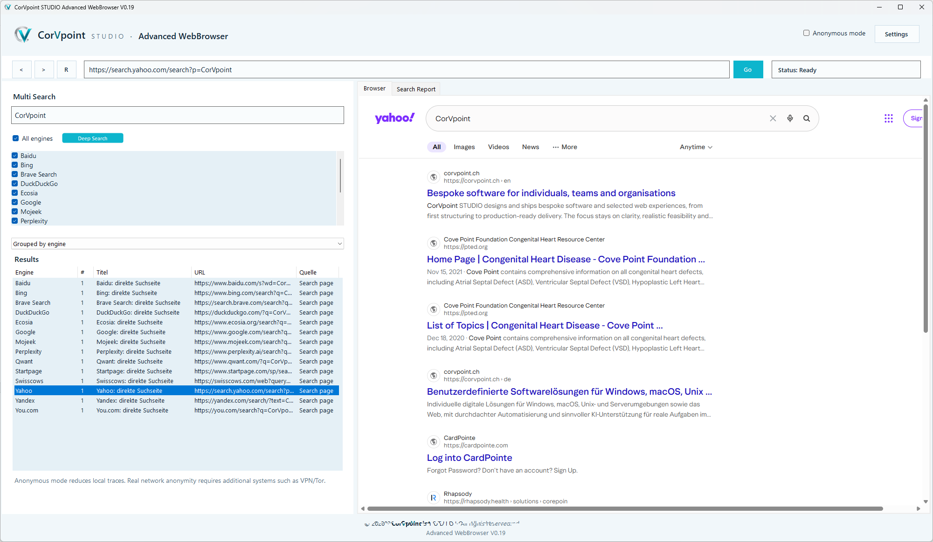Select the Google row in Results
This screenshot has width=933, height=542.
(x=176, y=332)
